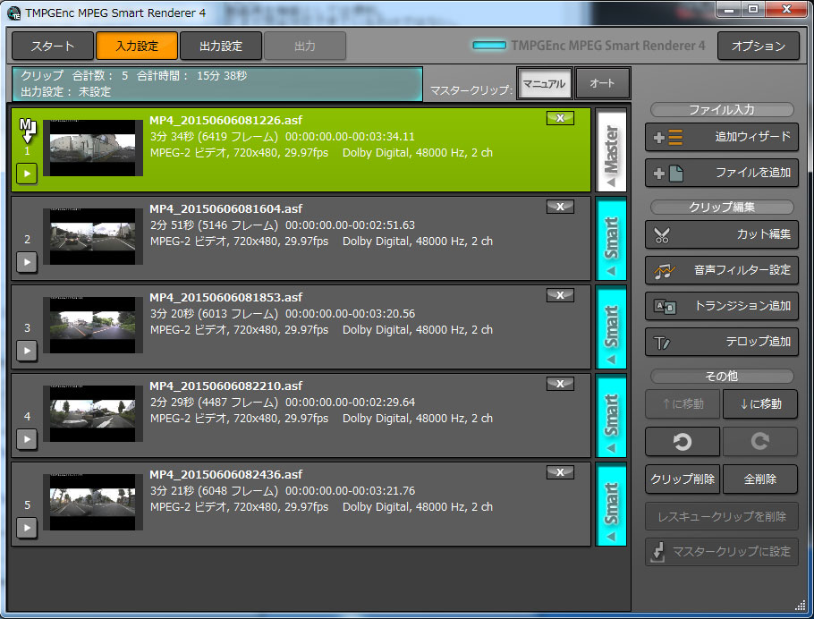Click テロップ追加 to add telop
Viewport: 814px width, 619px height.
point(722,343)
